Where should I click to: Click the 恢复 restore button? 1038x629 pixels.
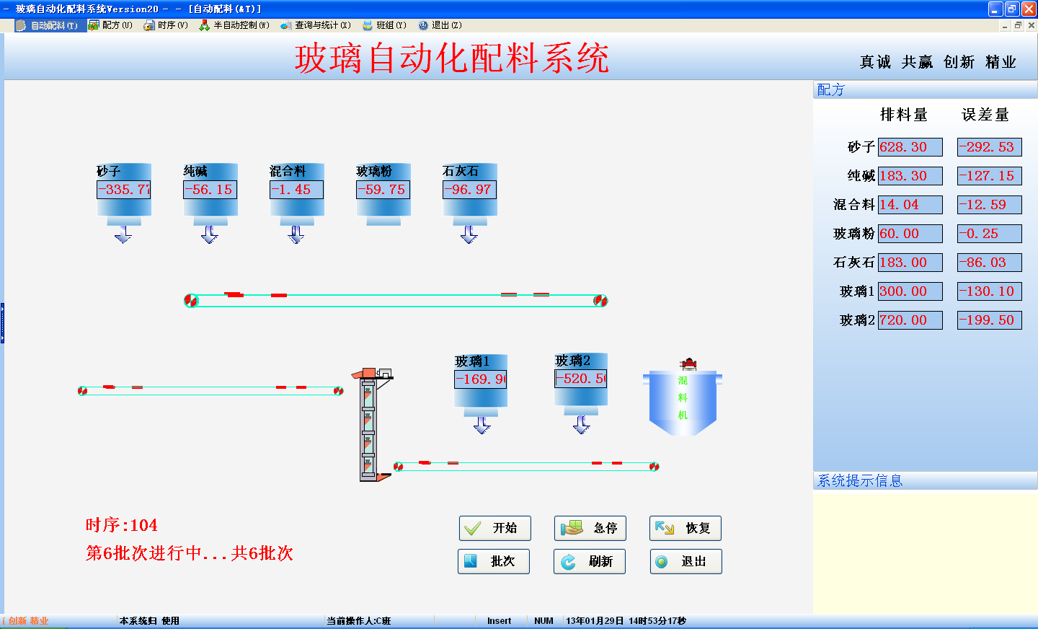(x=685, y=528)
